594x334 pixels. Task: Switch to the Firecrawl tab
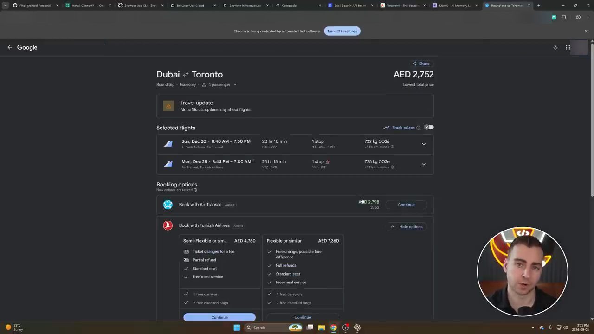[x=403, y=6]
